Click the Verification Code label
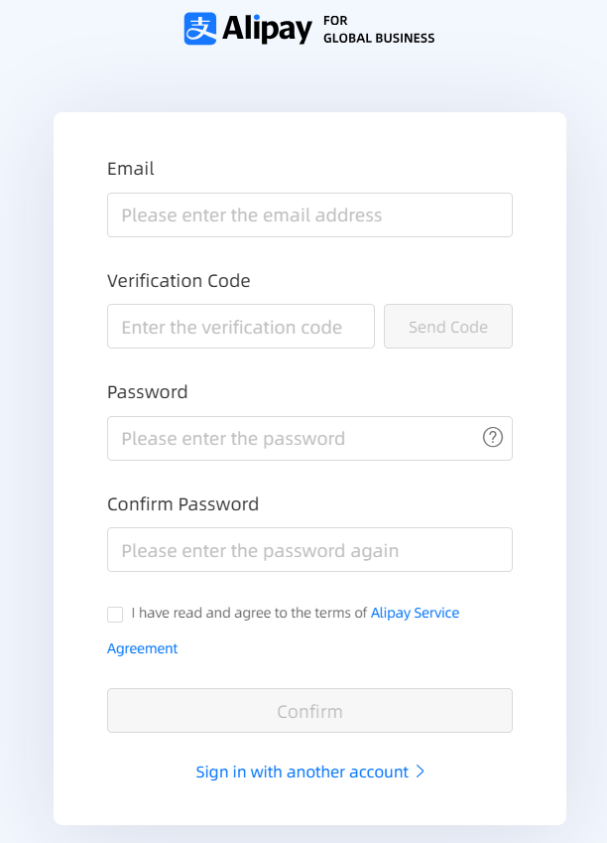Screen dimensions: 607x843 (x=179, y=281)
